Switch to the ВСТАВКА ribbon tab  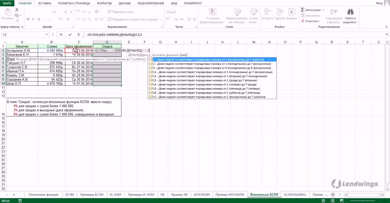(x=45, y=3)
